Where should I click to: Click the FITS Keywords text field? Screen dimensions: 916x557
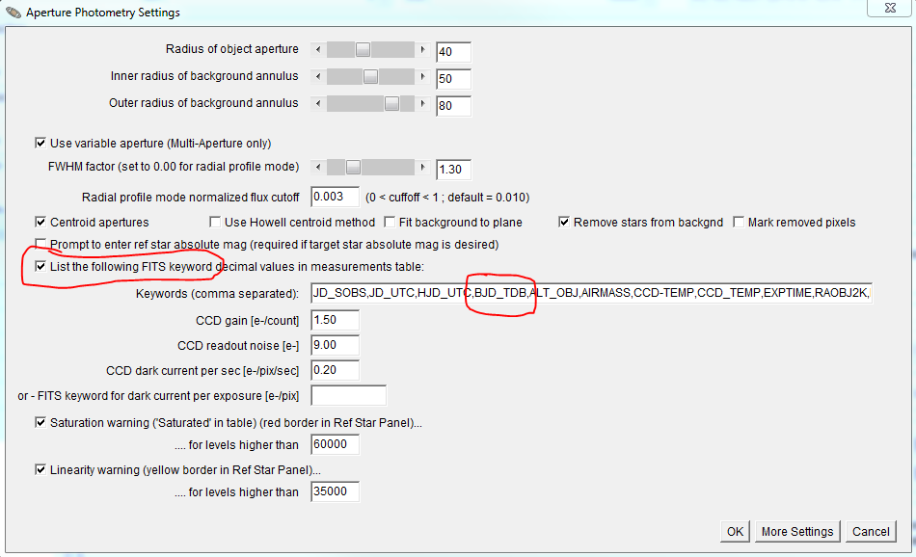[590, 293]
